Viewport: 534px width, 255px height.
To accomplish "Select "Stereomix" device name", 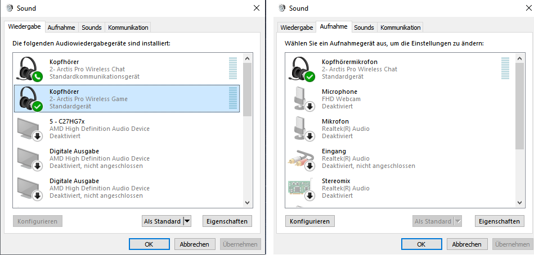I will (336, 181).
